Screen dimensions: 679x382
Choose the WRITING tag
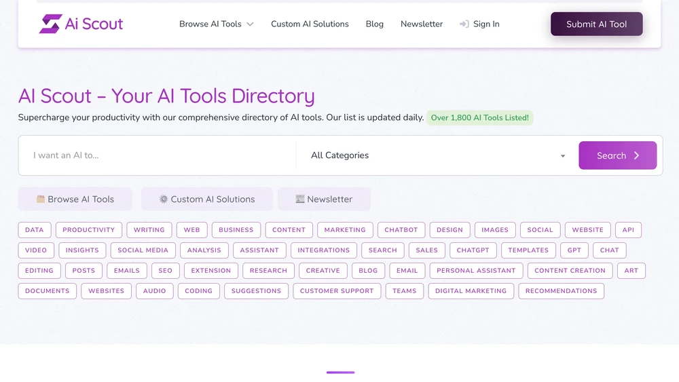click(x=149, y=230)
